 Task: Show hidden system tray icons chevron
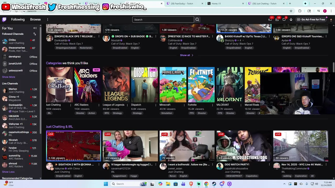coord(284,184)
